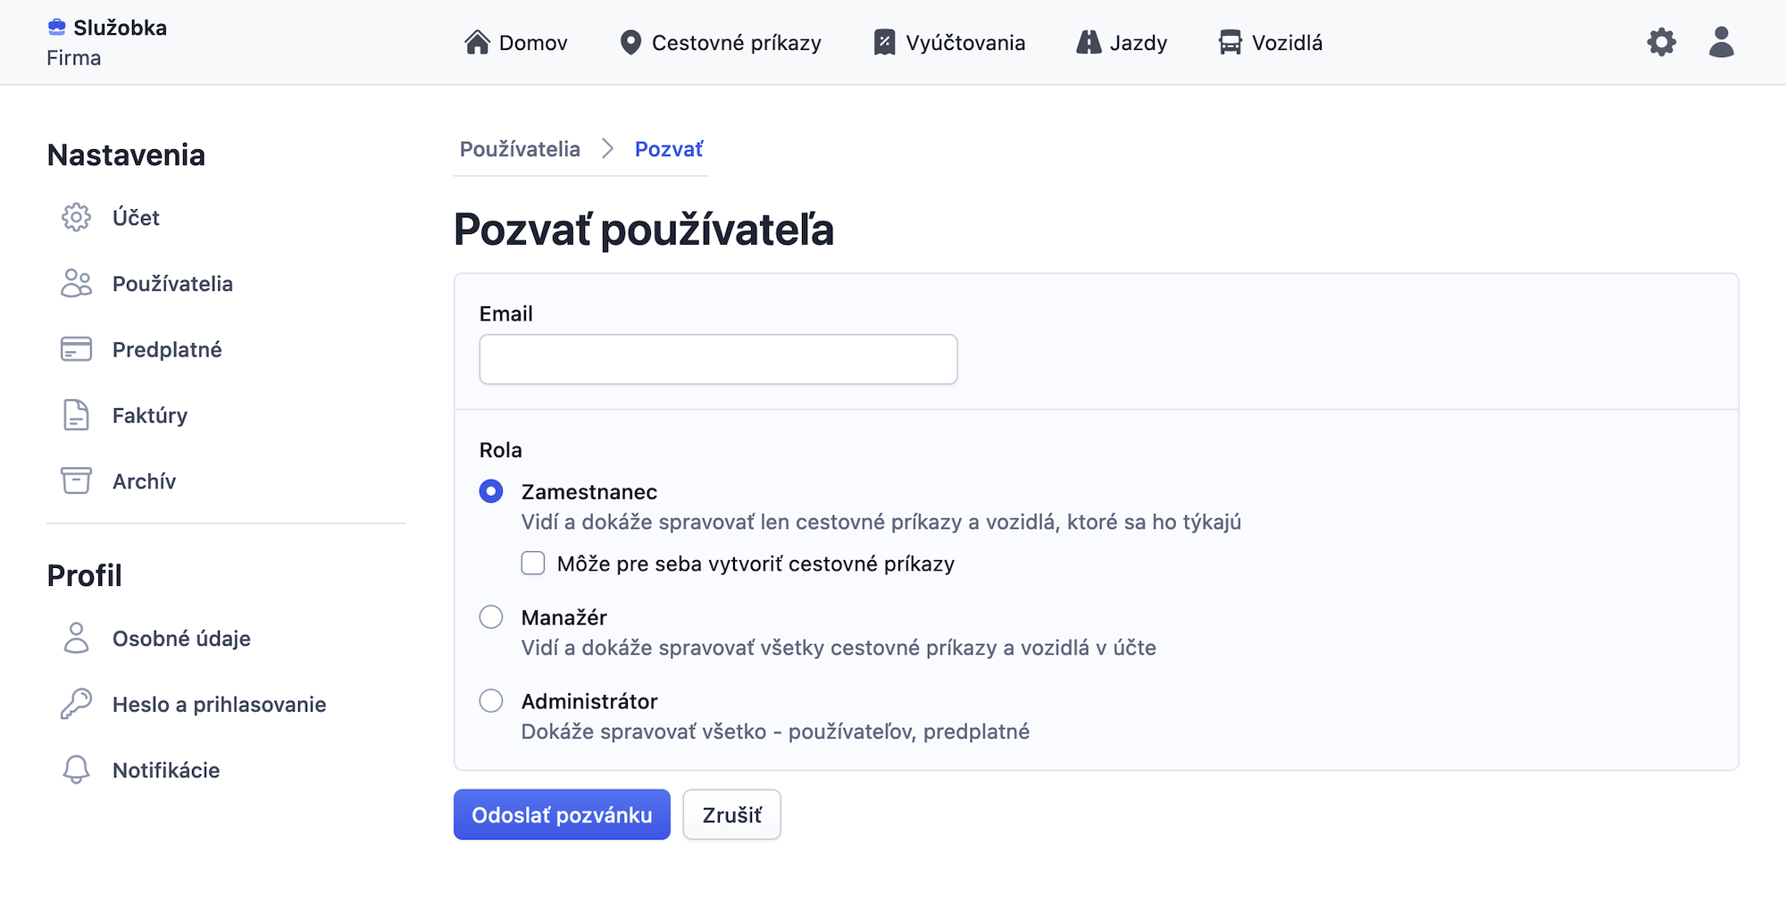This screenshot has height=911, width=1786.
Task: Click the Odoslať pozvánku button
Action: click(562, 814)
